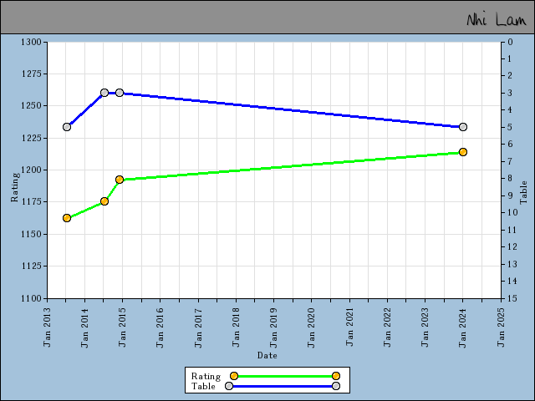Viewport: 535px width, 401px height.
Task: Click the green Rating line in the legend
Action: [285, 376]
